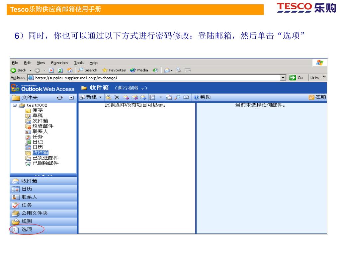Click the Check messages icon
Image resolution: width=340 pixels, height=255 pixels.
[169, 97]
